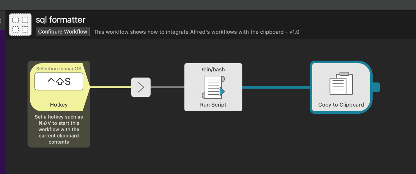Click the hotkey setup note text below the trigger
Viewport: 416px width, 174px height.
[59, 129]
